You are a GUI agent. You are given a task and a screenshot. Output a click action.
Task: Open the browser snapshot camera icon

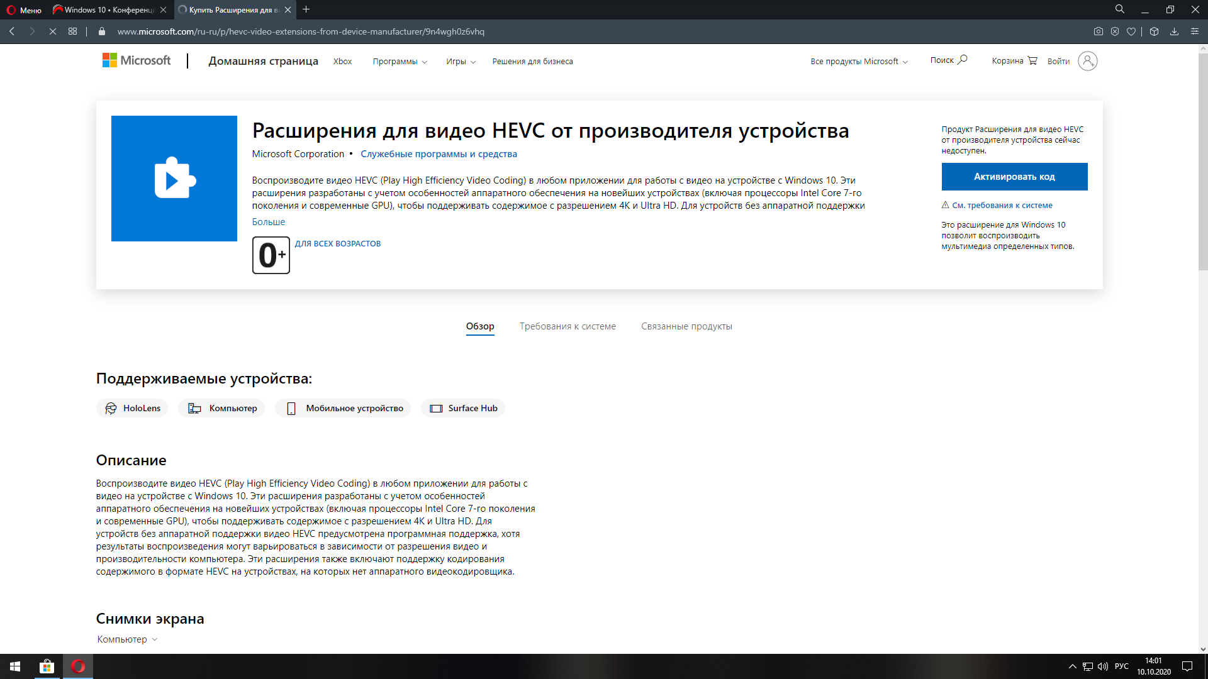point(1098,31)
